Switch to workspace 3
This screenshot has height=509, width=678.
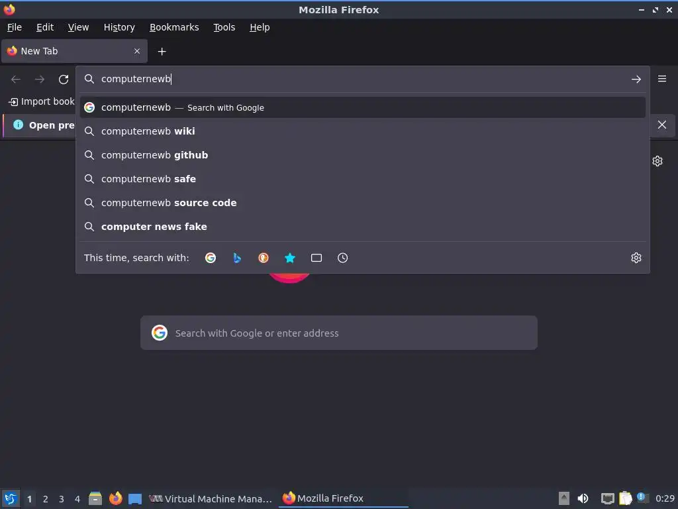pos(62,499)
